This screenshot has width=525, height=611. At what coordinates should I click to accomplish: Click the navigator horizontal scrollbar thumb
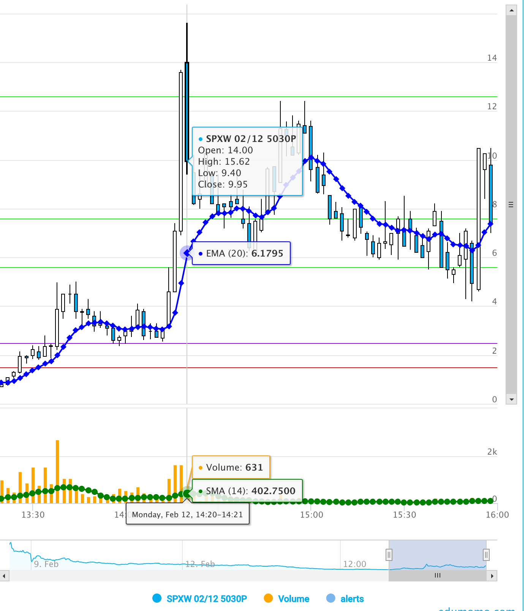tap(438, 576)
